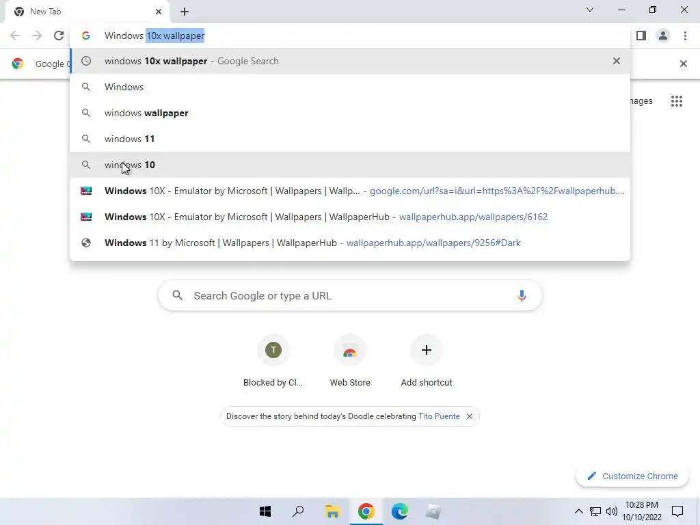Reload the page with refresh icon

(59, 36)
